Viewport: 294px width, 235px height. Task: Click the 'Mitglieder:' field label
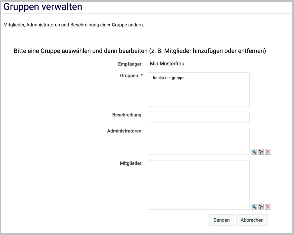click(x=131, y=163)
